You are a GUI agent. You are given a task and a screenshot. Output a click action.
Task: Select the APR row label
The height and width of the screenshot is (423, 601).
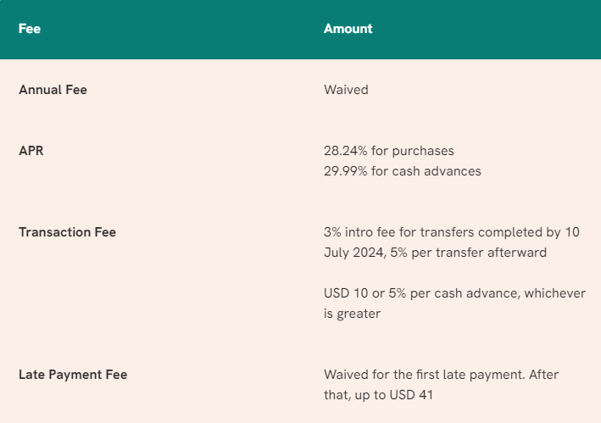click(31, 151)
